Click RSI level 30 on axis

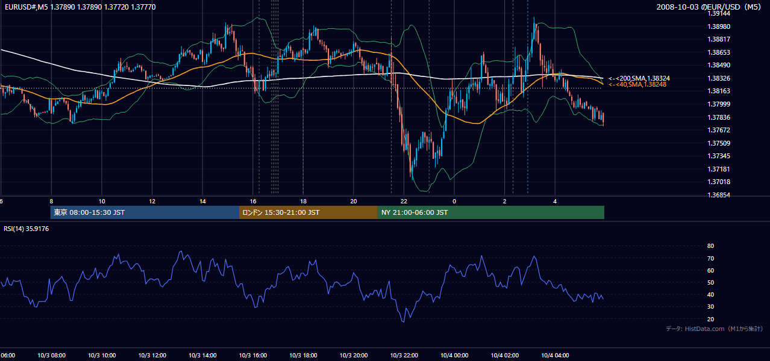click(710, 307)
